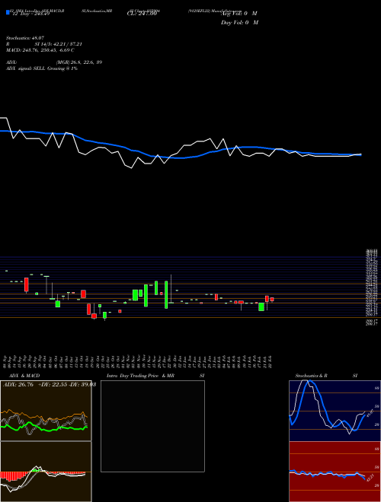Select the '12 Day = 248.49' SMA label

click(x=30, y=14)
